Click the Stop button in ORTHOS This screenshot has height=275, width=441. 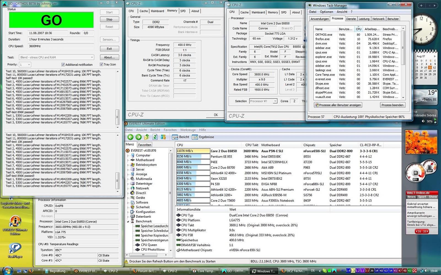[109, 20]
